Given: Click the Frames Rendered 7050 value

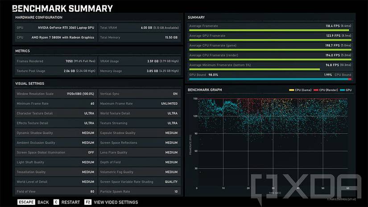Looking at the screenshot, I should pyautogui.click(x=69, y=61).
